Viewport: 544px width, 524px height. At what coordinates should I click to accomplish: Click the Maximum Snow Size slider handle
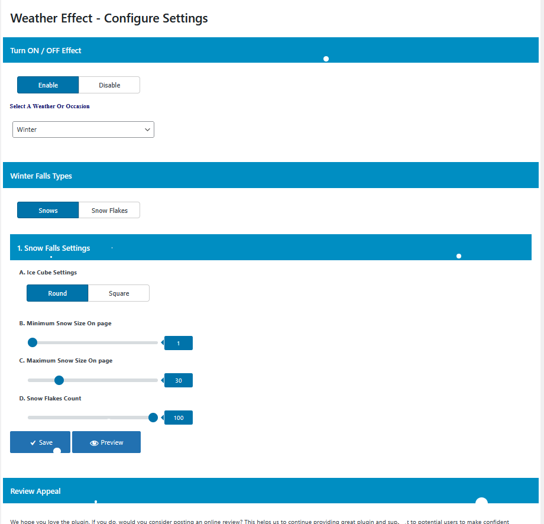pos(59,380)
